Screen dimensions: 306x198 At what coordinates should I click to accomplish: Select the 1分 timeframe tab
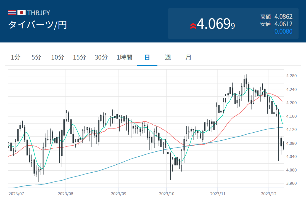[16, 57]
